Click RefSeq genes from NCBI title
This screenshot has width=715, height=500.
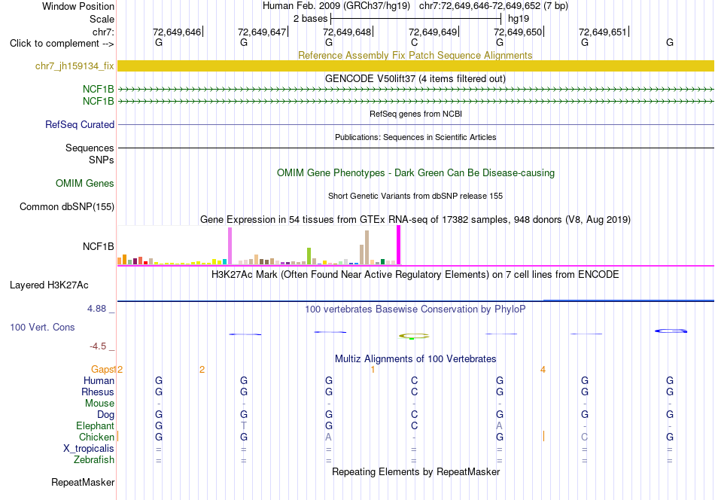[x=415, y=114]
